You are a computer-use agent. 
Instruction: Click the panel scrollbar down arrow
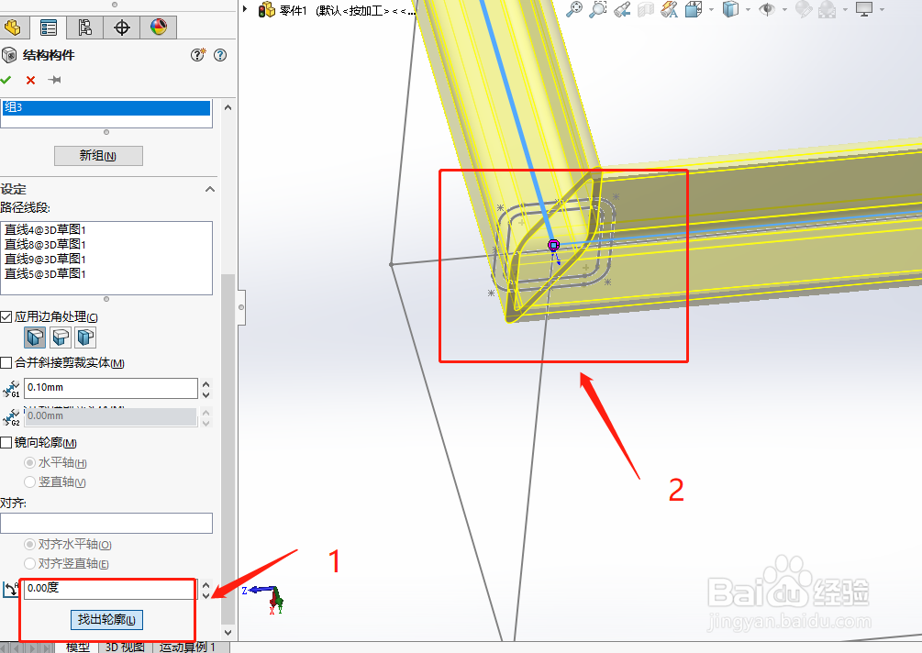click(228, 633)
